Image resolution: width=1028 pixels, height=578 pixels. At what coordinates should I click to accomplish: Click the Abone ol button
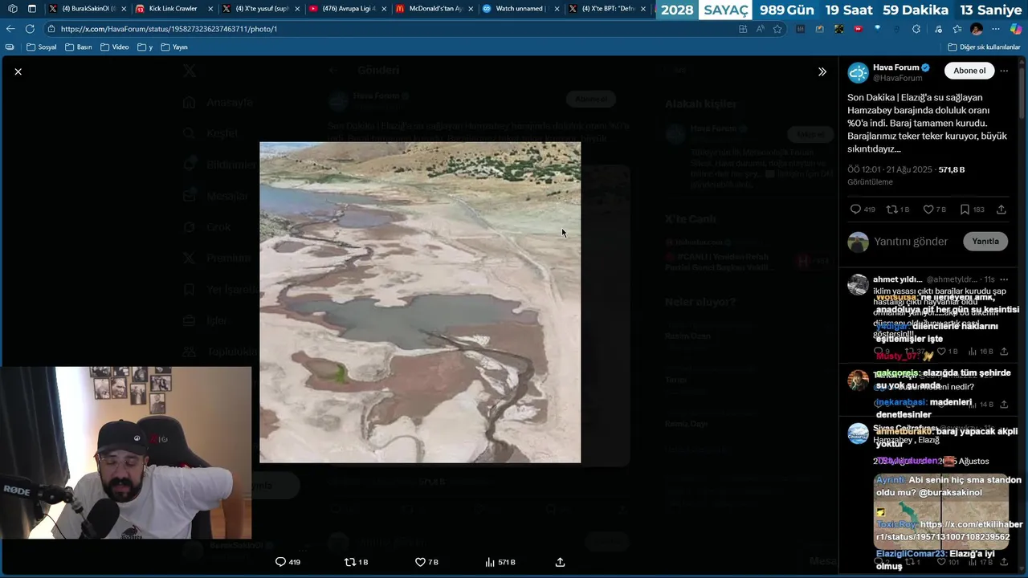tap(969, 71)
